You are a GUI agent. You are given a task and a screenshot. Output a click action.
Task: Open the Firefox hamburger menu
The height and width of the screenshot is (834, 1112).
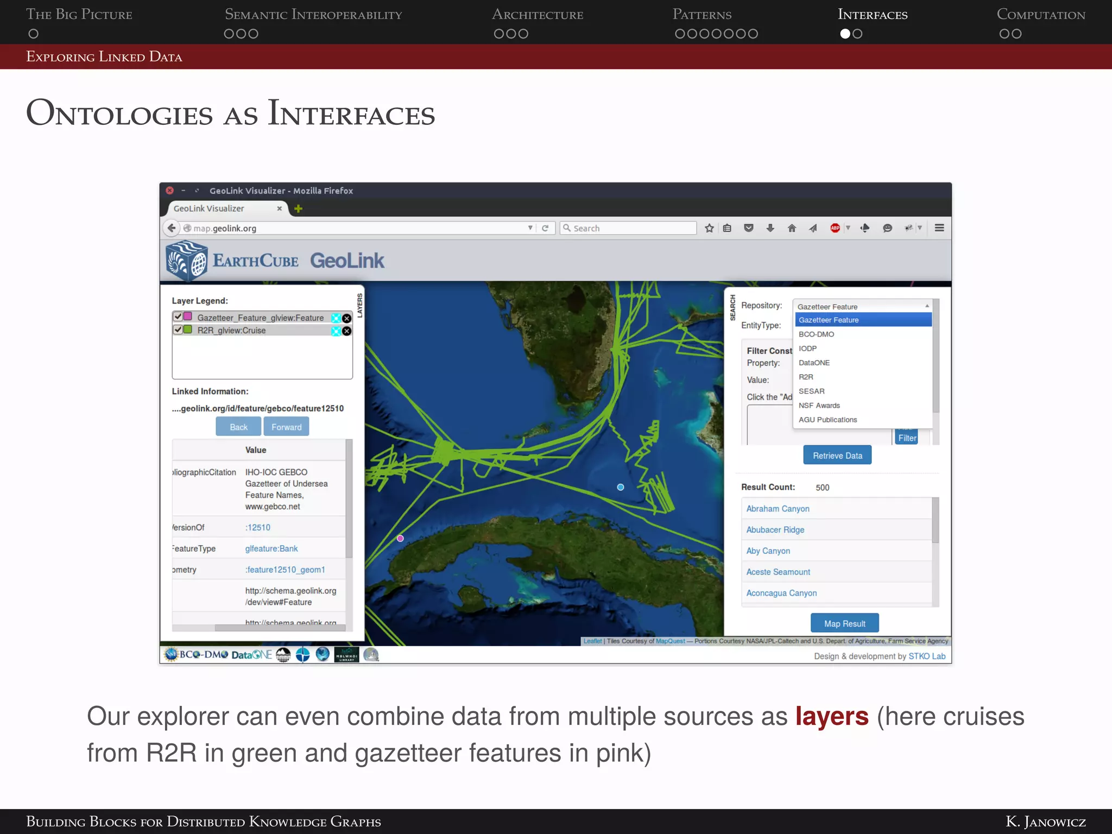939,228
